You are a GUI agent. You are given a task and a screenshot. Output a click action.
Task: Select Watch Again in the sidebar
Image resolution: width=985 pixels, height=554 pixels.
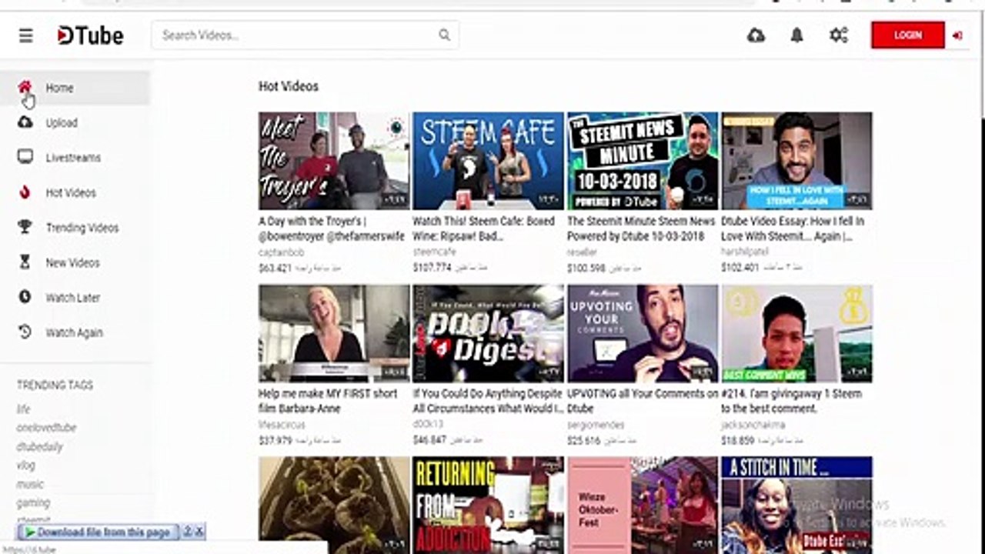click(75, 332)
